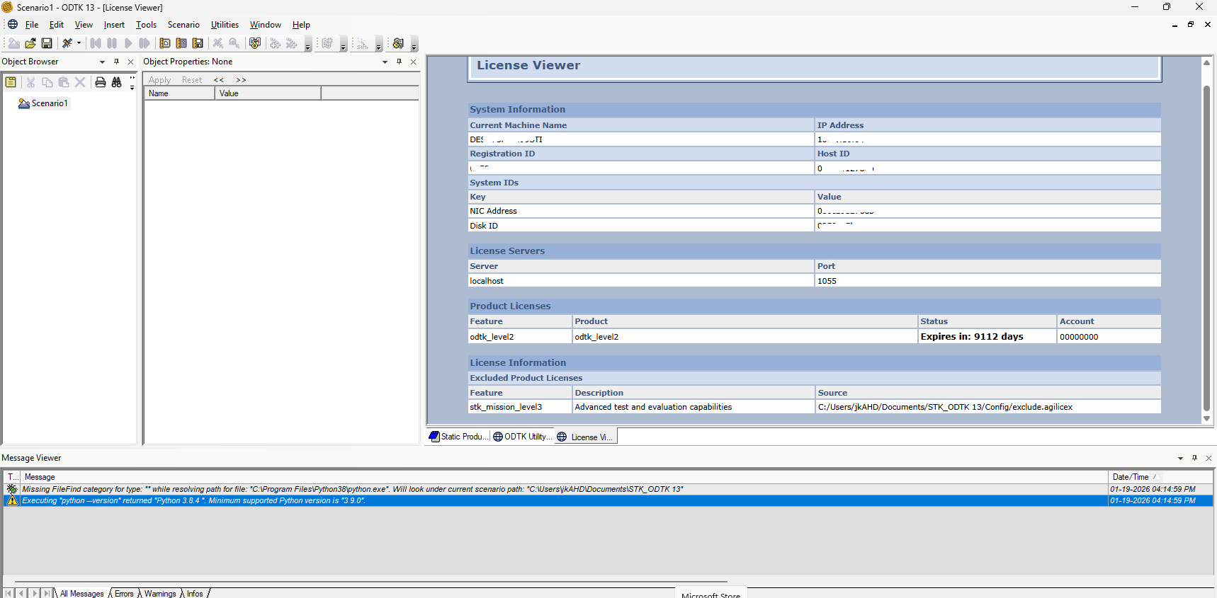Click the Copy icon in Object Browser
The width and height of the screenshot is (1217, 598).
47,82
